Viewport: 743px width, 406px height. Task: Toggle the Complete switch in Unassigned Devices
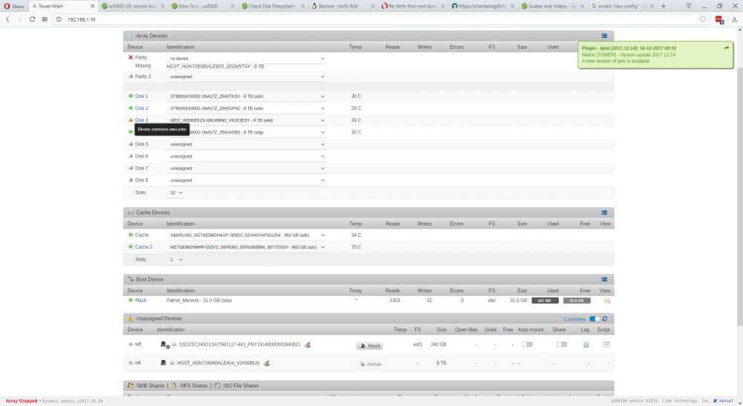point(594,319)
